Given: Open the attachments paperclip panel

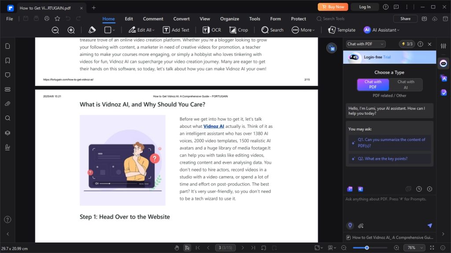Looking at the screenshot, I should pos(7,104).
